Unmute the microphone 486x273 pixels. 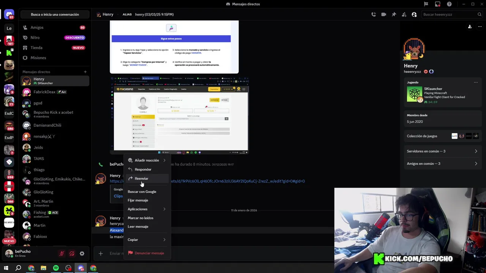click(x=62, y=254)
